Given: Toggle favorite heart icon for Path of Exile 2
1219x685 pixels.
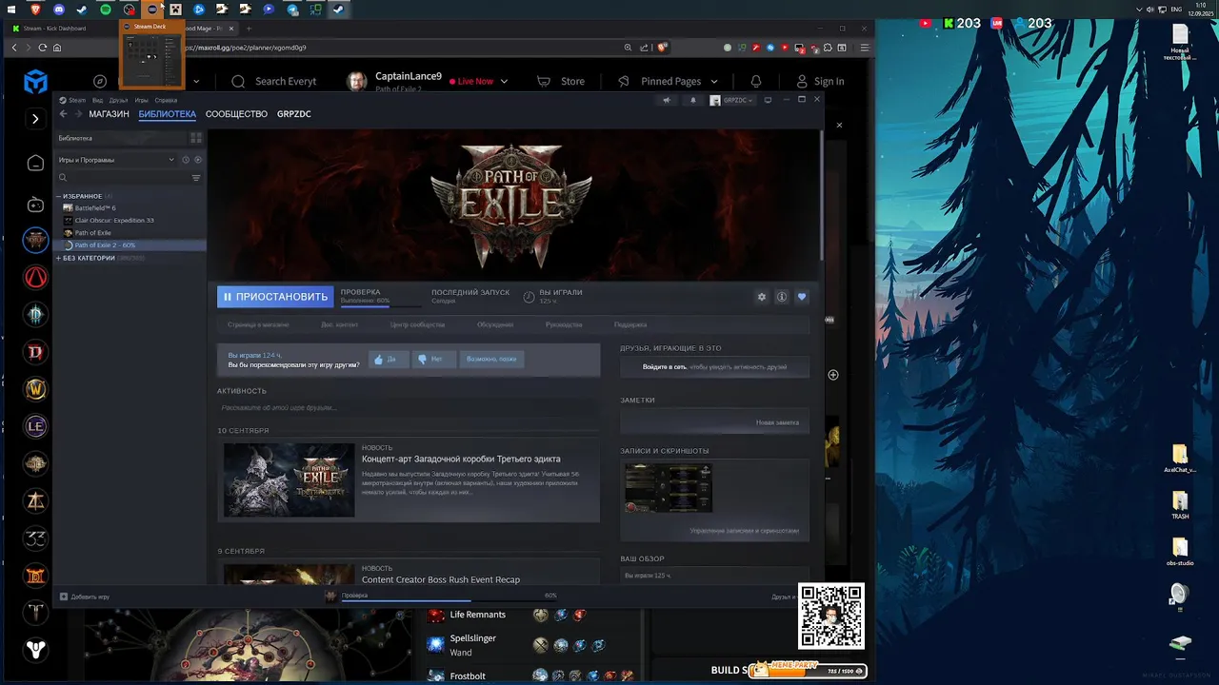Looking at the screenshot, I should click(802, 297).
